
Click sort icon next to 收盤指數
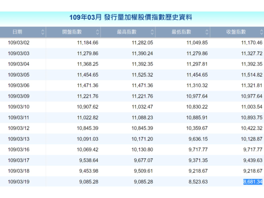pyautogui.click(x=261, y=32)
